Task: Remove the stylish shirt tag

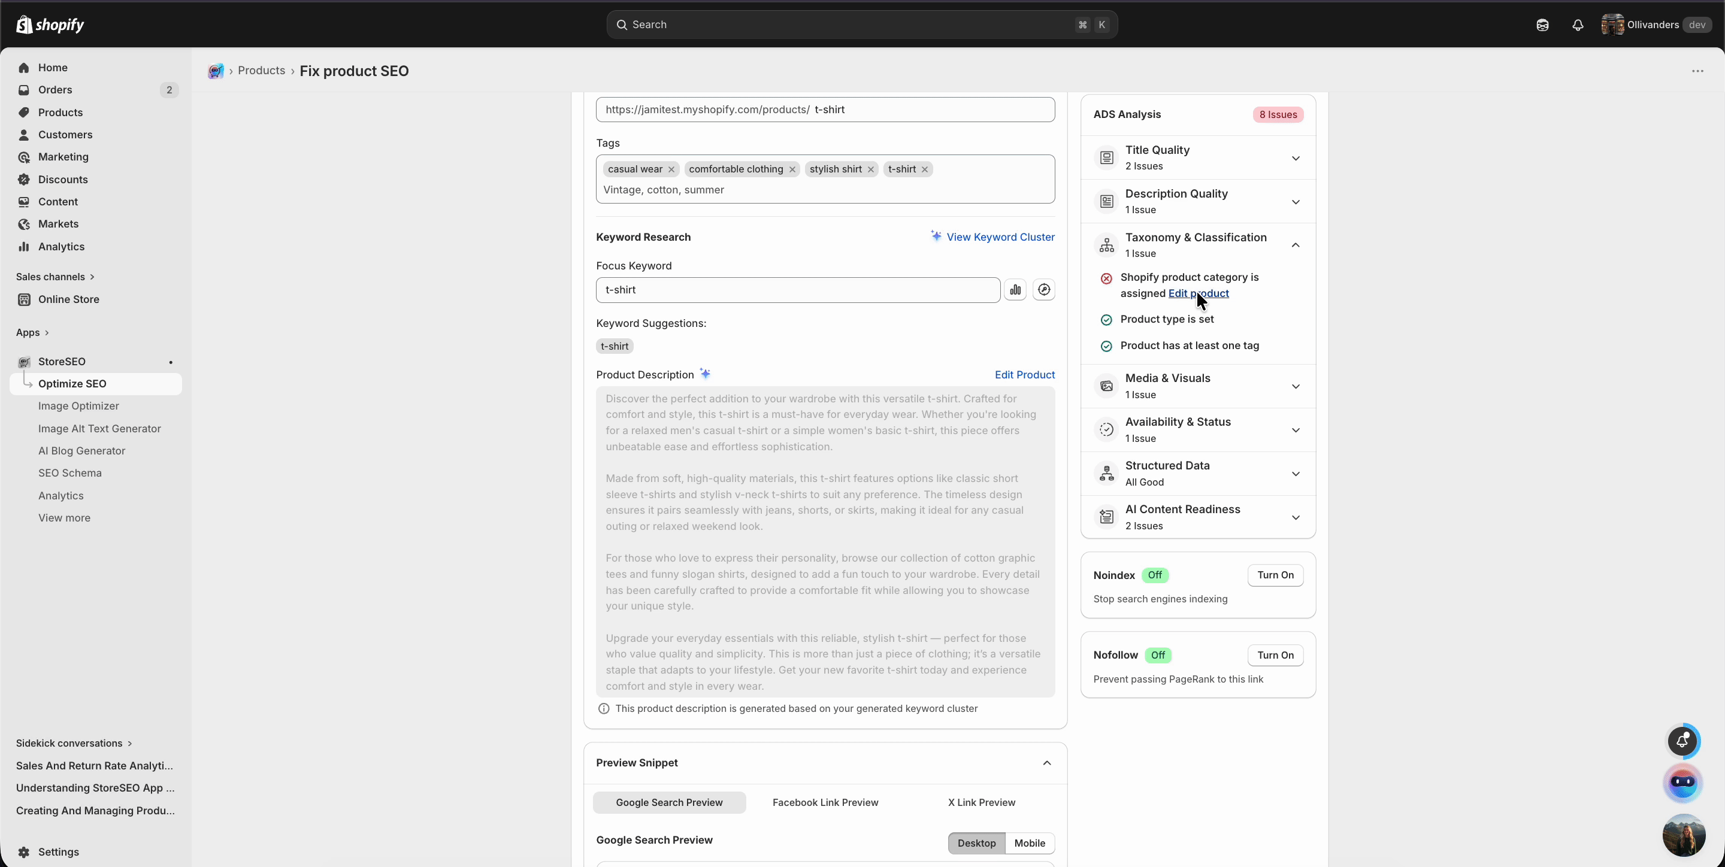Action: (870, 169)
